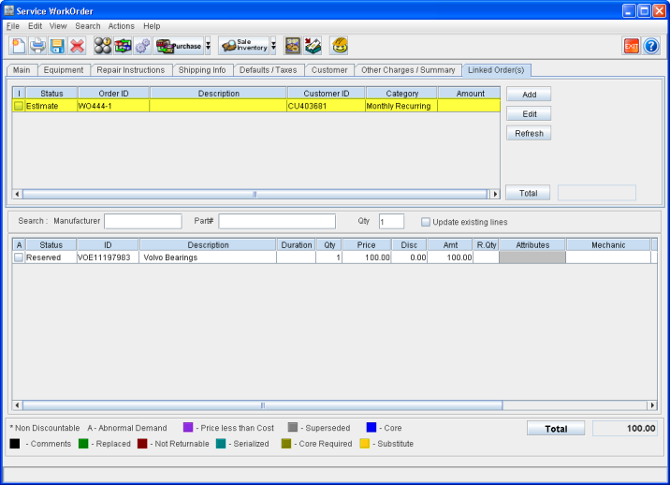Click the gray gears toolbar icon

[143, 46]
